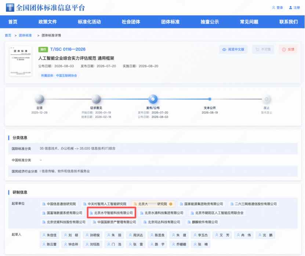305x256 pixels.
Task: Open the 所属团体: 中国互联网协会 link
Action: coord(59,75)
